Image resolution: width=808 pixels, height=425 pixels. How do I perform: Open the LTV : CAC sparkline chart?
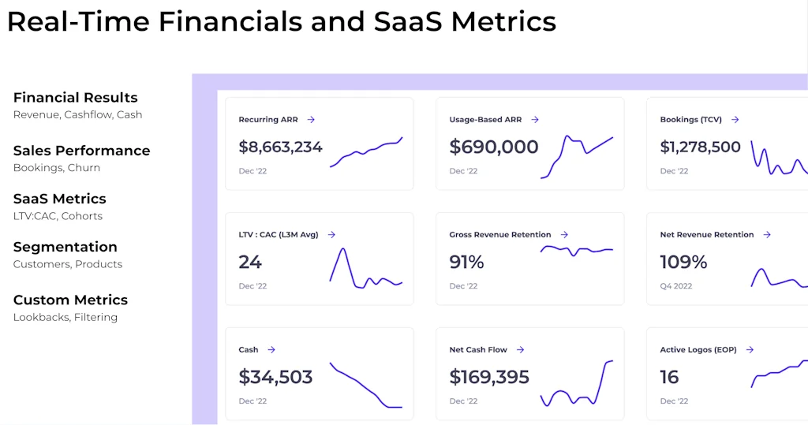point(366,268)
